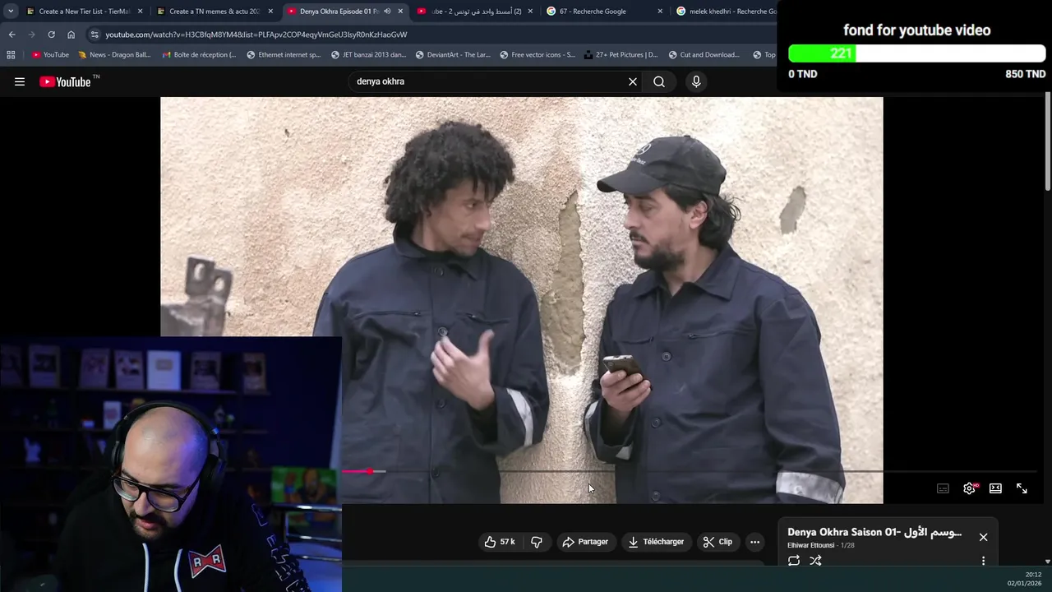
Task: Open the YouTube hamburger guide menu
Action: (x=20, y=81)
